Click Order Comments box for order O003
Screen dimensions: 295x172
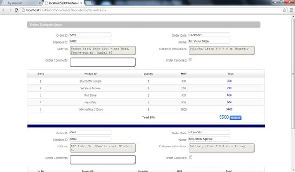pos(103,160)
